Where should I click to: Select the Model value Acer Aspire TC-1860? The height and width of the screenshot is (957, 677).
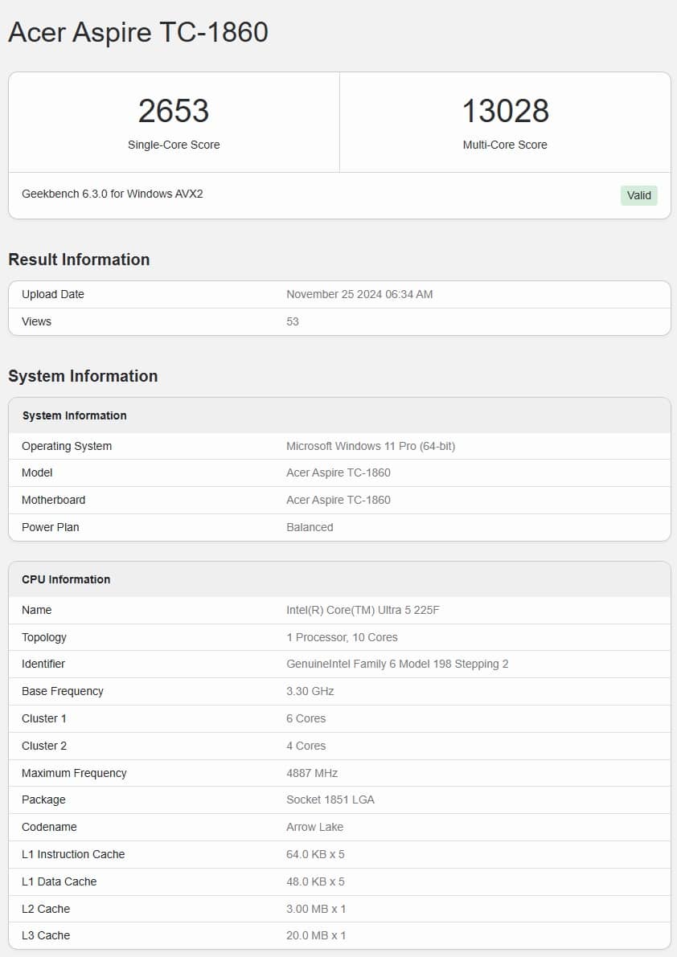[338, 472]
